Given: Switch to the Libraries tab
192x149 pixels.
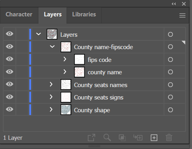Looking at the screenshot, I should [x=84, y=14].
